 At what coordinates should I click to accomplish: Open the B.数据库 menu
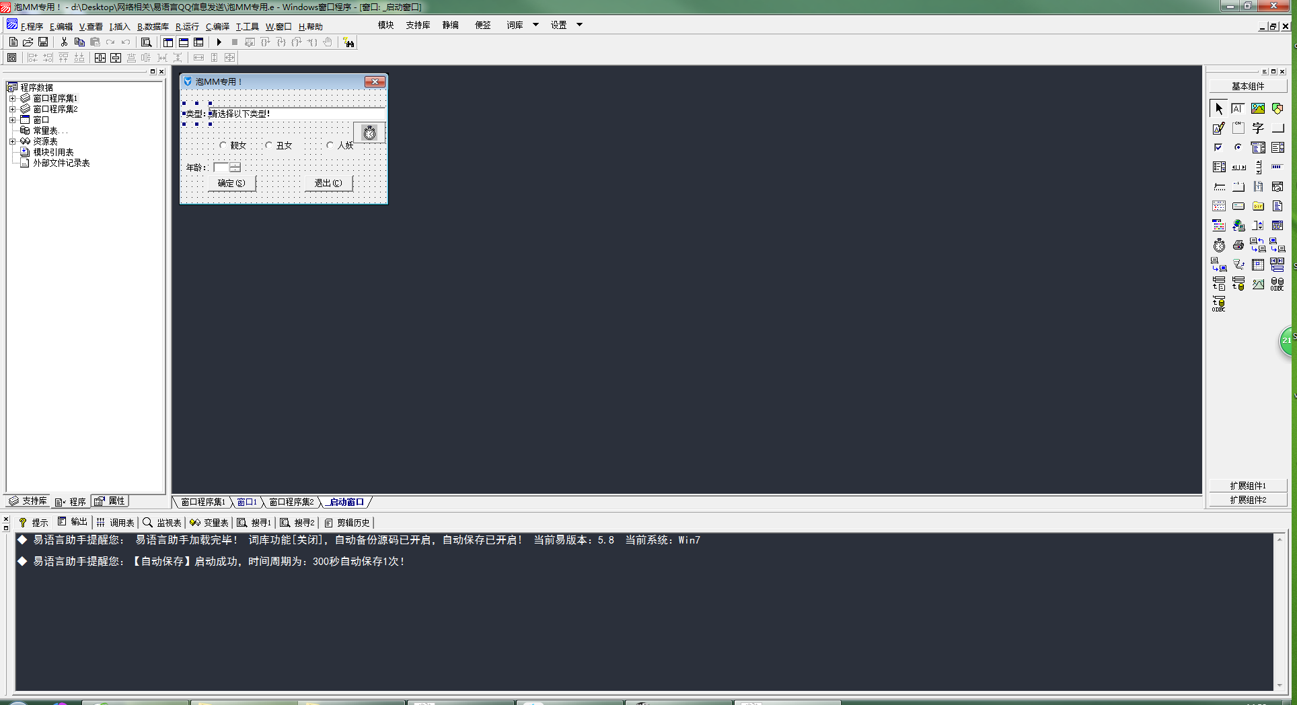pyautogui.click(x=153, y=26)
